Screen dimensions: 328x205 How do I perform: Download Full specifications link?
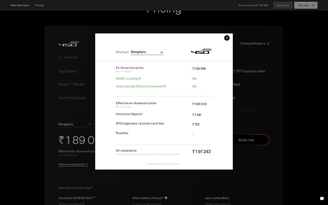tap(255, 43)
